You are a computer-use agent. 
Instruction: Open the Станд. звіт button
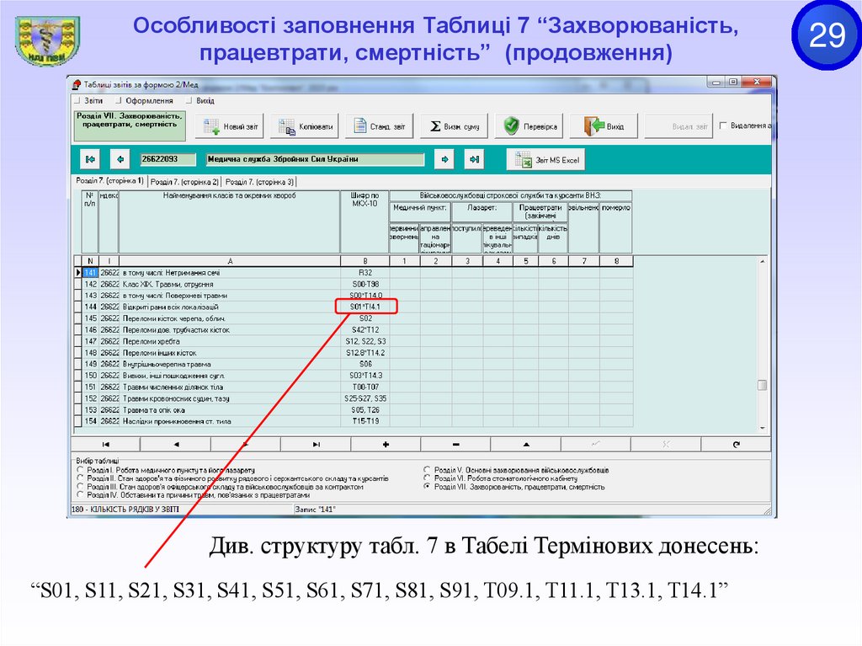tap(380, 126)
